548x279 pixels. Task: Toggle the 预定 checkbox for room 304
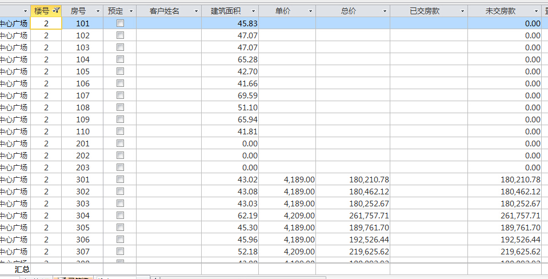pos(120,216)
